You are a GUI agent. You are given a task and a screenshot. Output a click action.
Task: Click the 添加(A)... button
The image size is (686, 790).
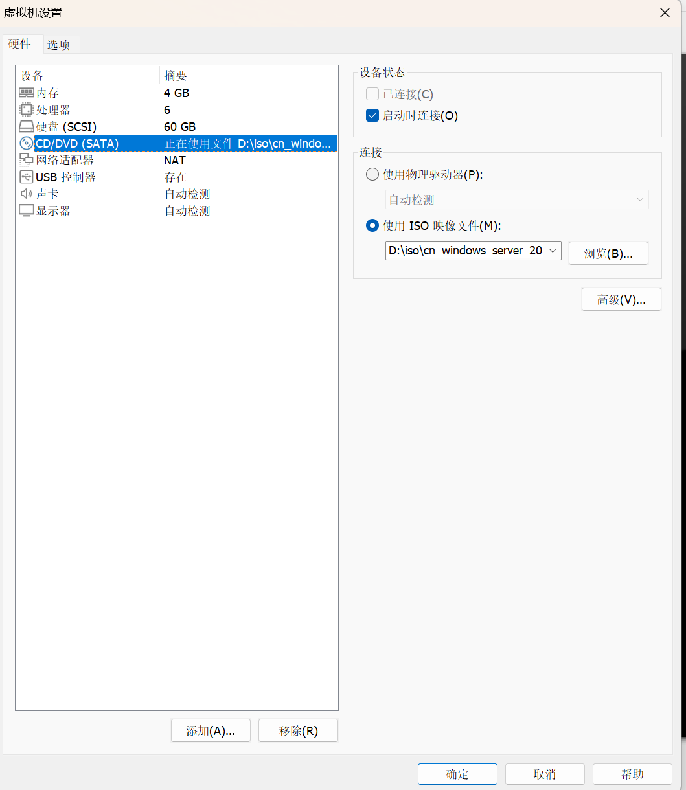(x=211, y=730)
